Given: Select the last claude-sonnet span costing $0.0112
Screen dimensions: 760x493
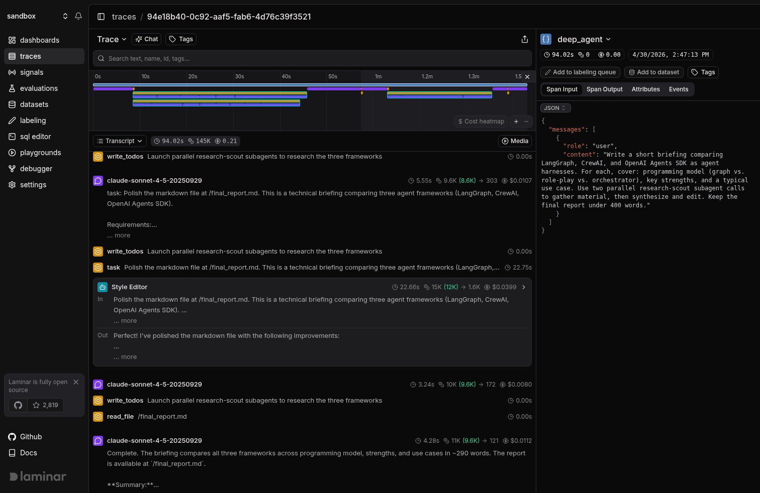Looking at the screenshot, I should [312, 441].
